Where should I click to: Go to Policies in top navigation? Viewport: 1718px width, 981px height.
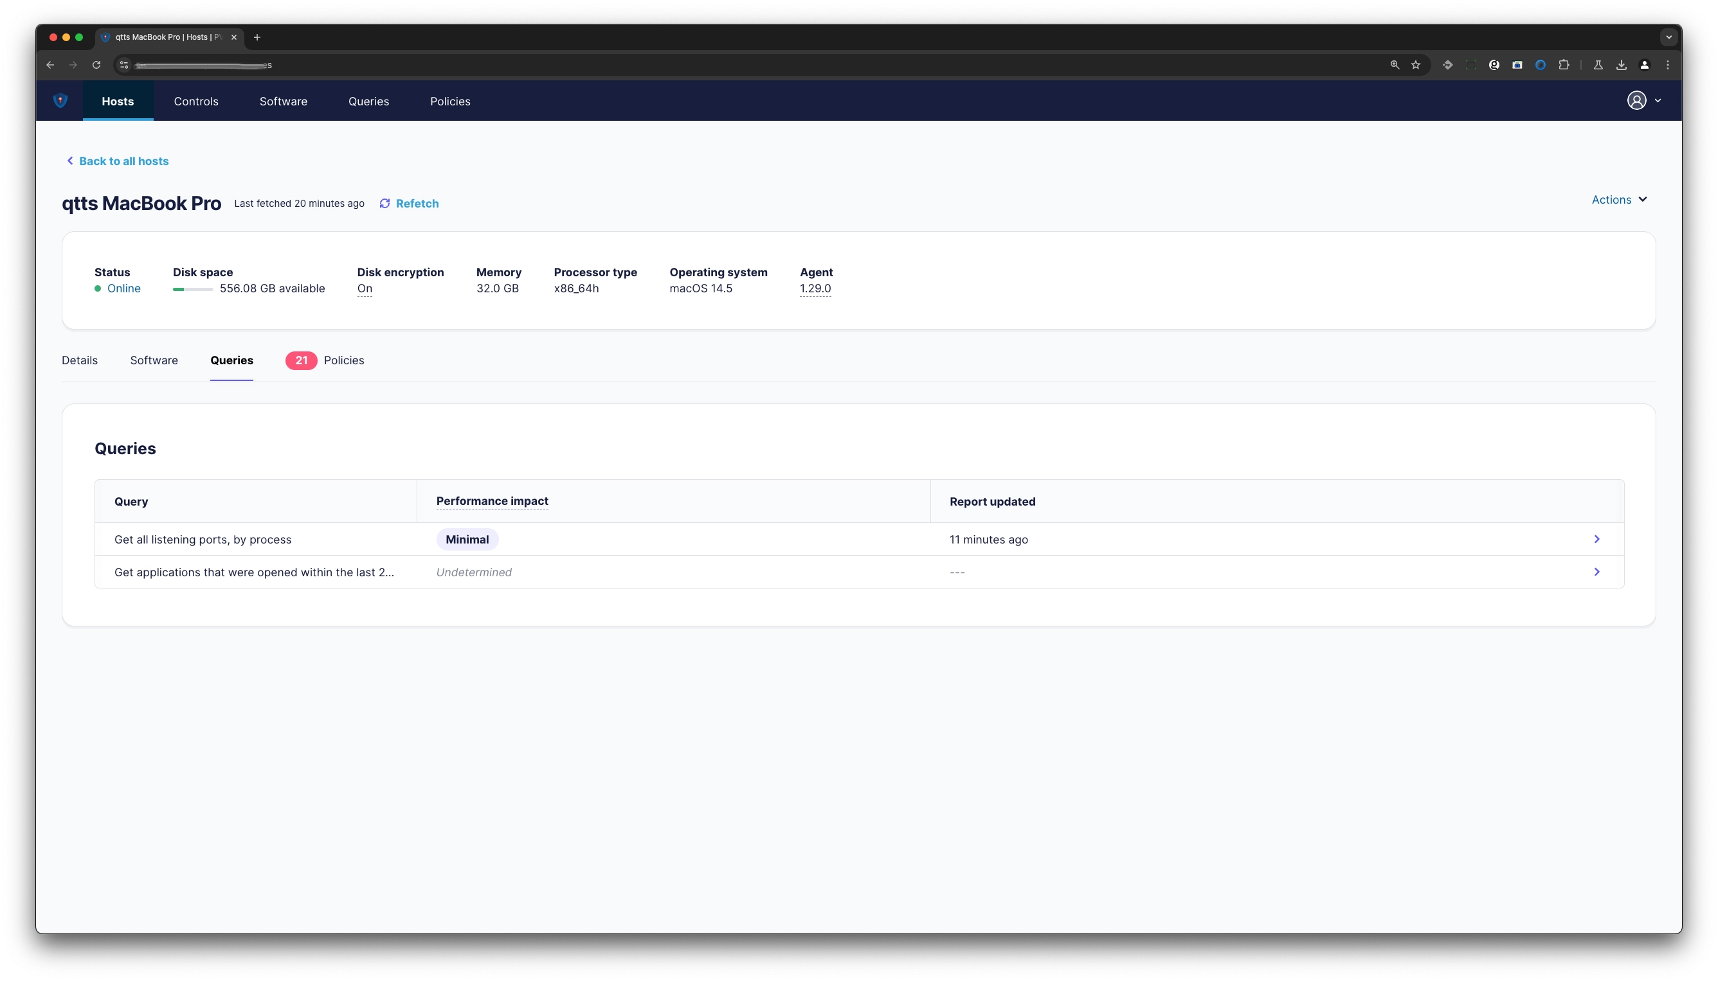point(451,101)
